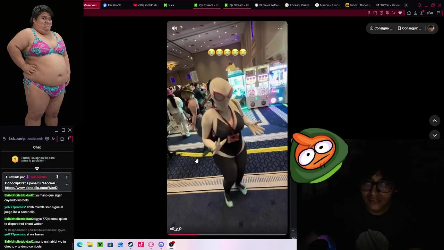444x250 pixels.
Task: Open pinned message three-dot menu
Action: (x=66, y=177)
